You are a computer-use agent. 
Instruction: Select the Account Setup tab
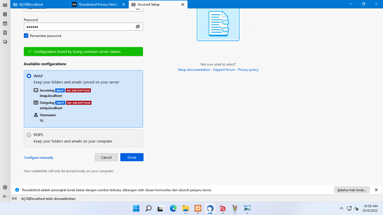pyautogui.click(x=158, y=4)
